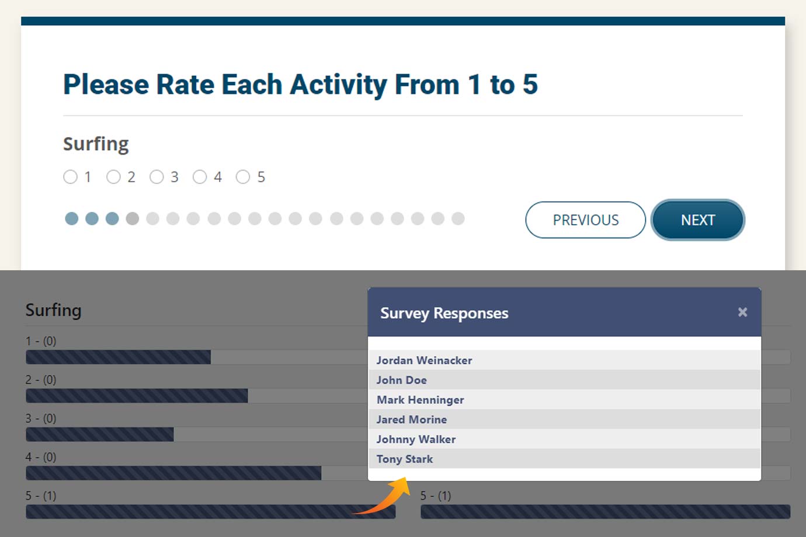Click the last progress step dot

(x=458, y=219)
